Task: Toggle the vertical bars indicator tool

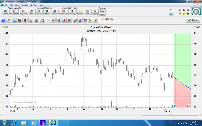Action: click(x=69, y=20)
